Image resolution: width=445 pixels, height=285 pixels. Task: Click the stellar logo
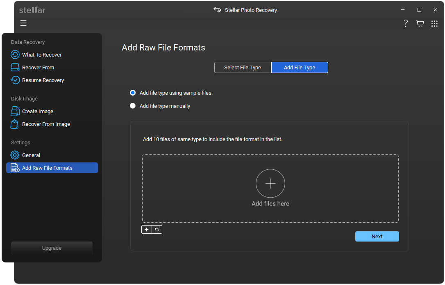click(x=32, y=10)
